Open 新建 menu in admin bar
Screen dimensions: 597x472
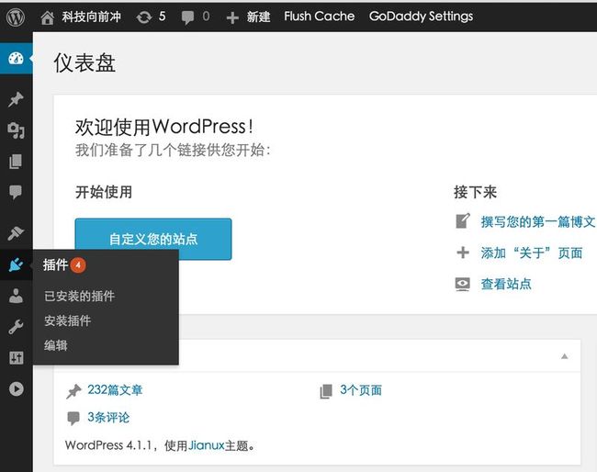point(258,17)
